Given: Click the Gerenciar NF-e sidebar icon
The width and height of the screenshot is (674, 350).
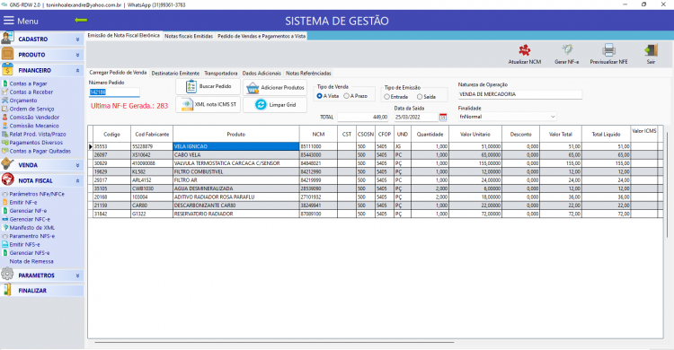Looking at the screenshot, I should point(5,210).
